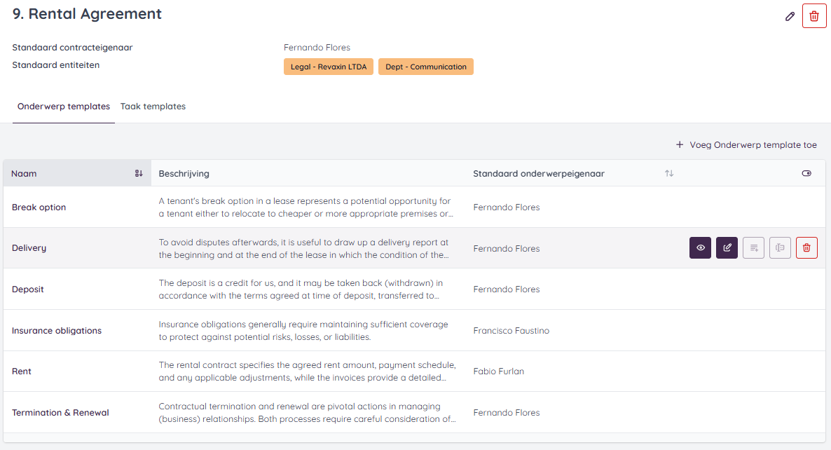Click the edit pencil on Delivery row

[x=727, y=247]
